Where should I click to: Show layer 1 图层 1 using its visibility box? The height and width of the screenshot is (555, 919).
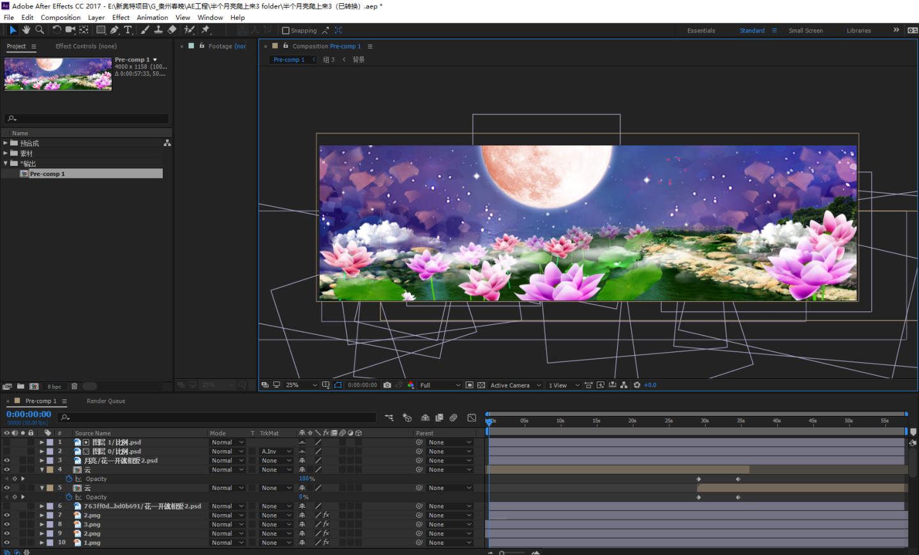7,442
